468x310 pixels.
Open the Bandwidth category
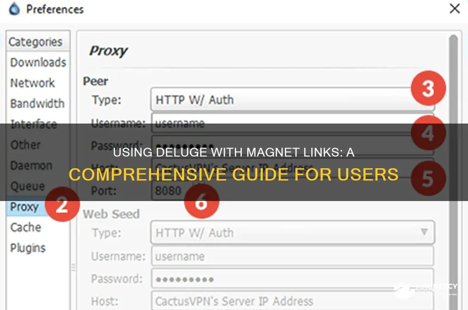pyautogui.click(x=37, y=103)
